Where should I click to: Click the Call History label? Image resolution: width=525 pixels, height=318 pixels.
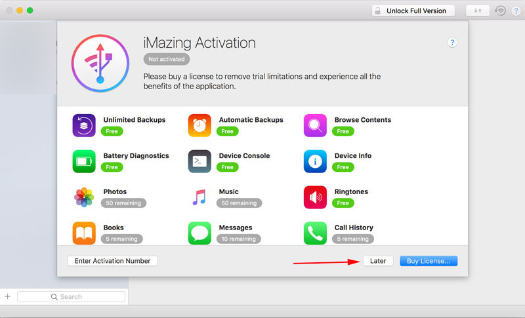click(354, 228)
